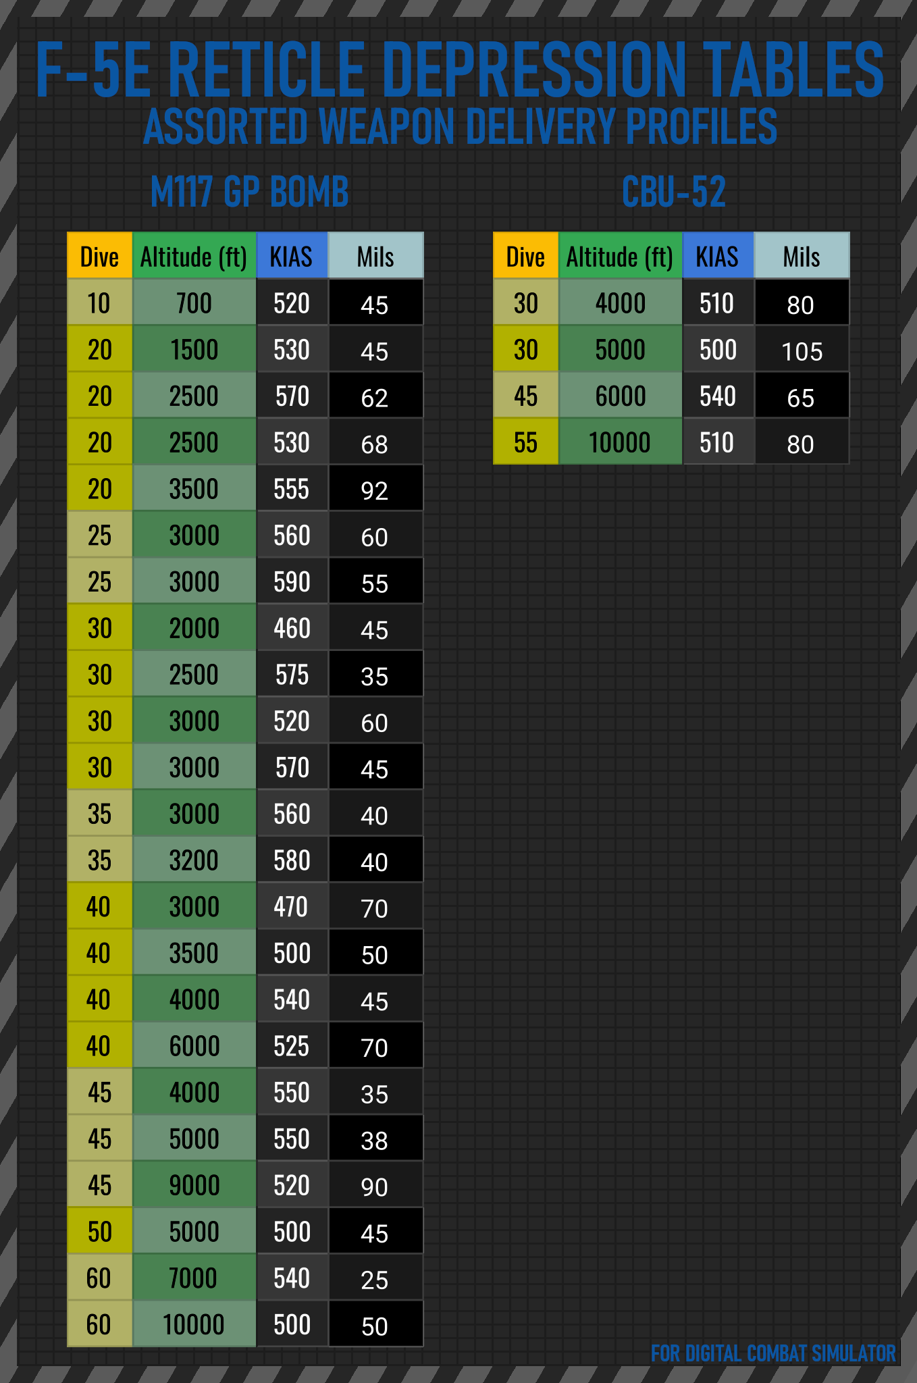Image resolution: width=917 pixels, height=1383 pixels.
Task: Click the F-5E Reticle Depression Tables title
Action: (x=459, y=70)
